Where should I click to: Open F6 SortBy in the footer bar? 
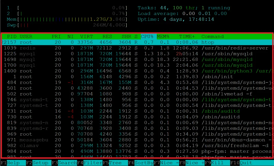(141, 163)
